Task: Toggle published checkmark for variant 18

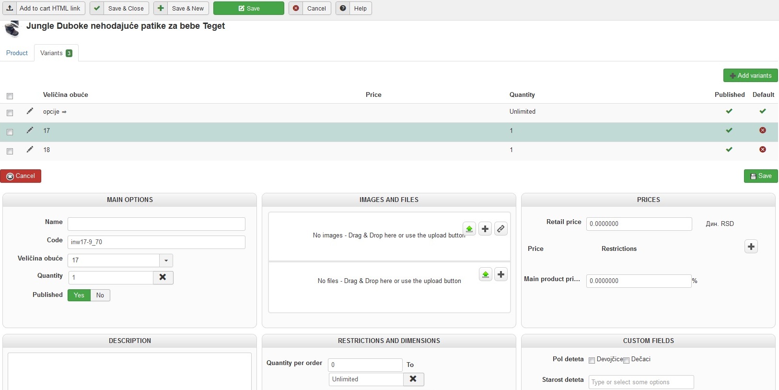Action: pyautogui.click(x=729, y=150)
